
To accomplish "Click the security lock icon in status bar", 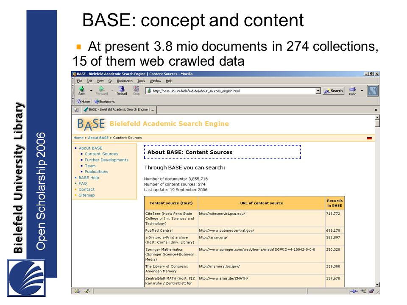I will tap(371, 291).
